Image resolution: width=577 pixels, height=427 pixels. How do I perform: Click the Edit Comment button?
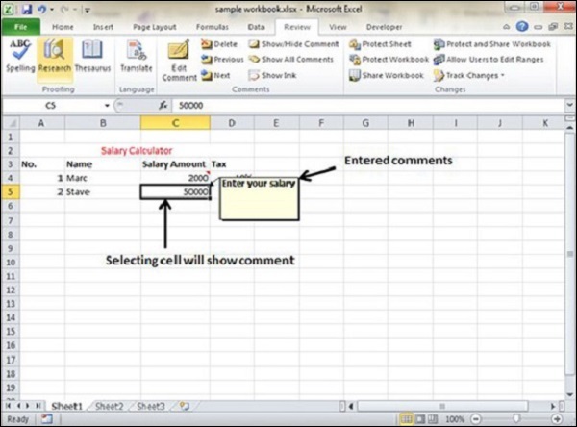point(178,58)
